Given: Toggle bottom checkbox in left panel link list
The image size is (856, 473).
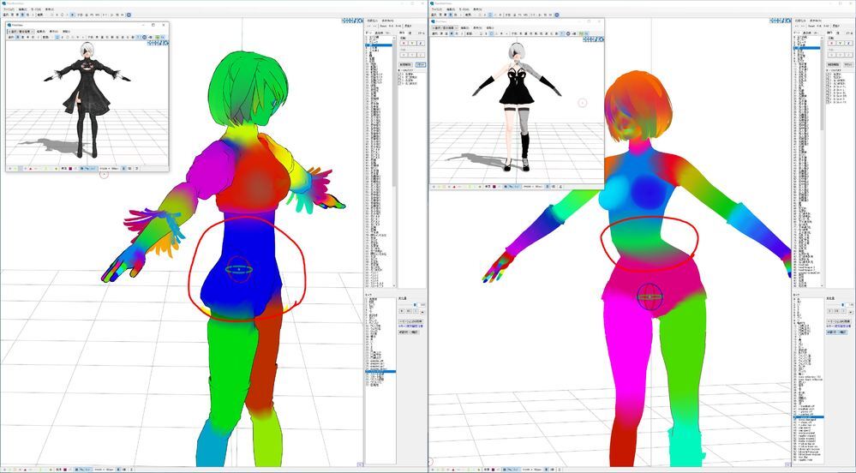Looking at the screenshot, I should pos(399,83).
